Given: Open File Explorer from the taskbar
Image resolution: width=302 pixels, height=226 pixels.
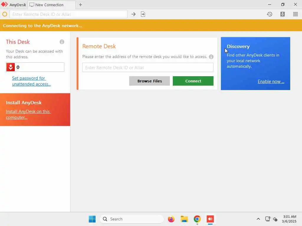Looking at the screenshot, I should tap(184, 219).
